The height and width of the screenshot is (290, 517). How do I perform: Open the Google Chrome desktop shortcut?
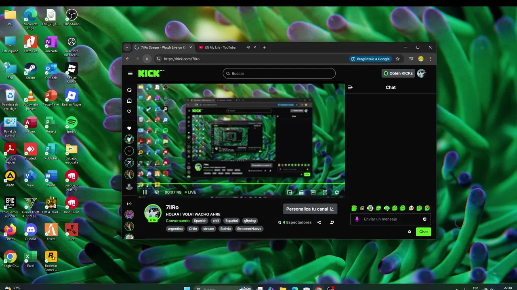pyautogui.click(x=10, y=259)
